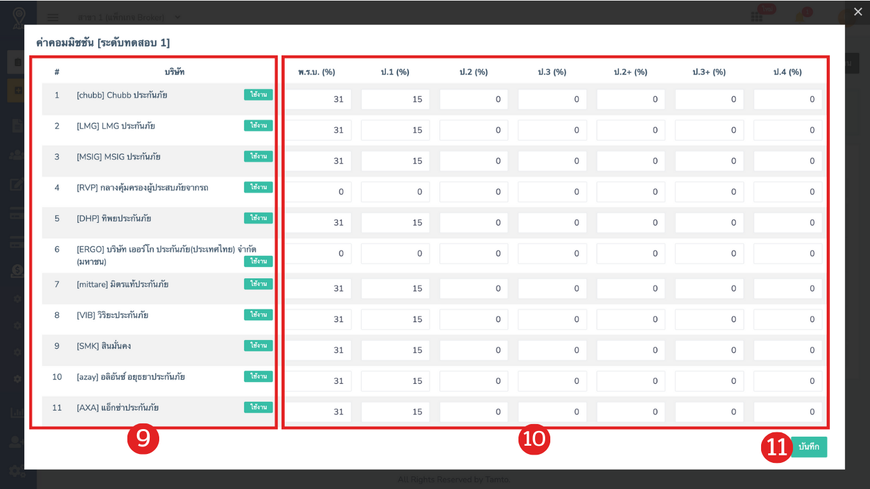Click the ใช้งาน badge for the azay row
Image resolution: width=870 pixels, height=489 pixels.
pyautogui.click(x=259, y=376)
